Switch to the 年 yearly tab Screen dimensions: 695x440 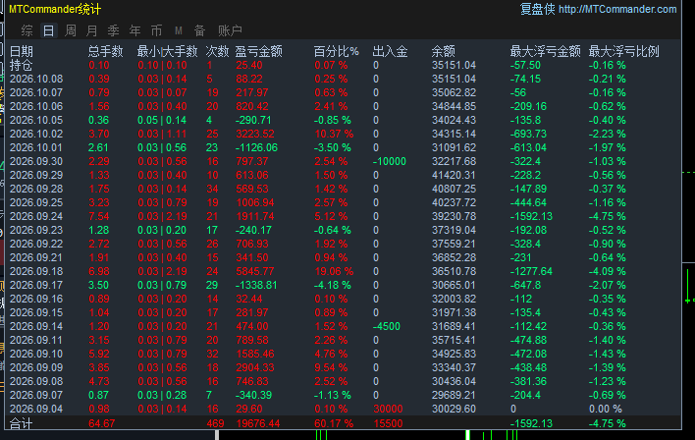click(x=135, y=30)
